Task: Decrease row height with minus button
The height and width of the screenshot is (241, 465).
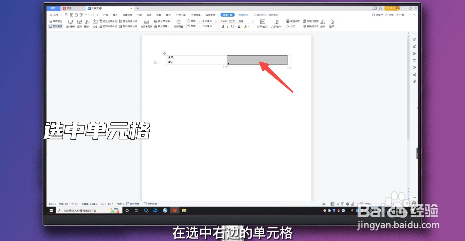Action: [x=199, y=21]
